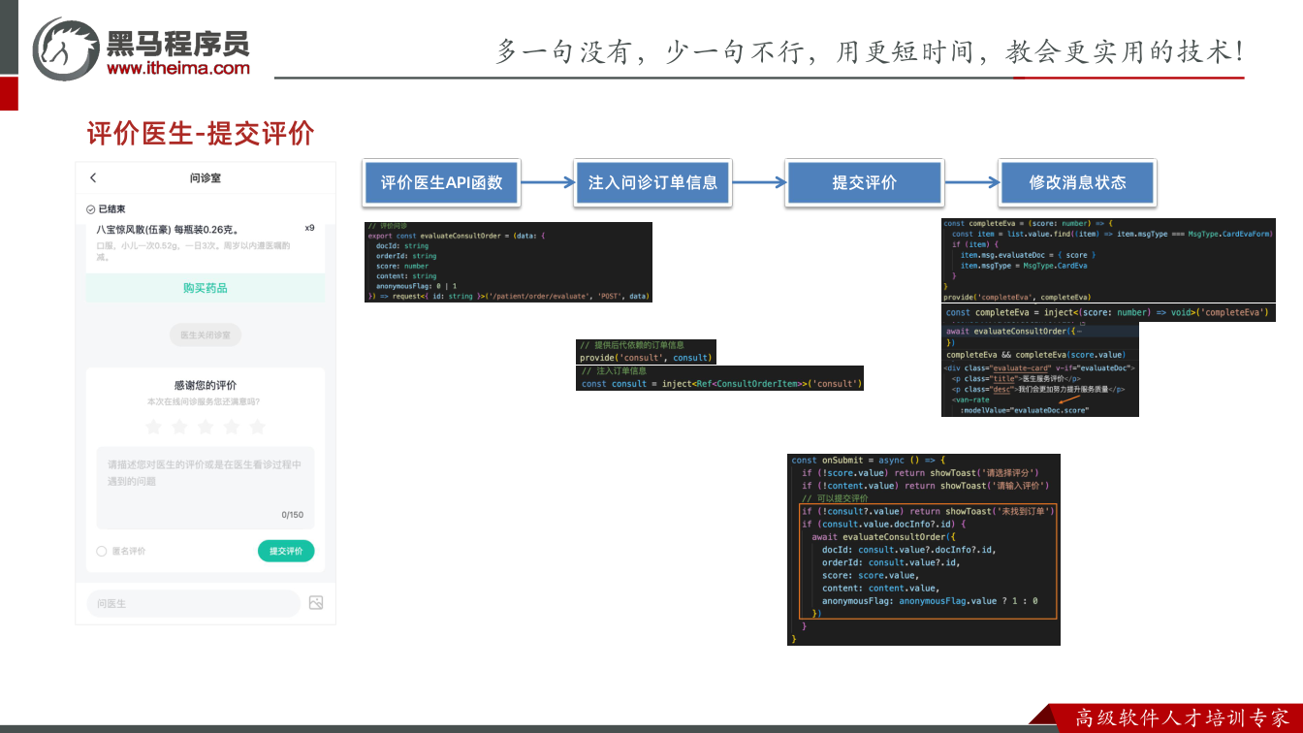
Task: Click the 评价医生-提交评价 slide title
Action: point(201,134)
